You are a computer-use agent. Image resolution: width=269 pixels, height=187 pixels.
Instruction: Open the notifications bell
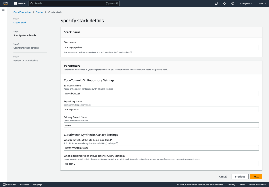click(x=224, y=3)
